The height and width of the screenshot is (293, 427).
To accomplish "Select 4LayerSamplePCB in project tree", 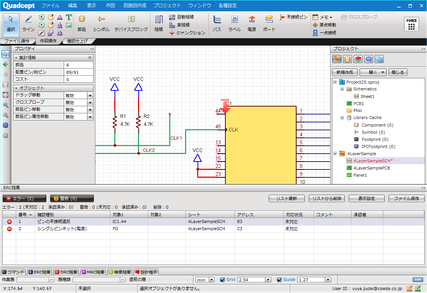I will pyautogui.click(x=371, y=168).
